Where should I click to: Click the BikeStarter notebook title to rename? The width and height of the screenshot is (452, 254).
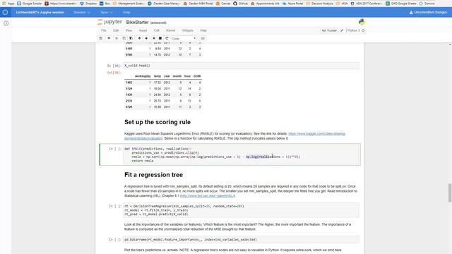pos(137,22)
